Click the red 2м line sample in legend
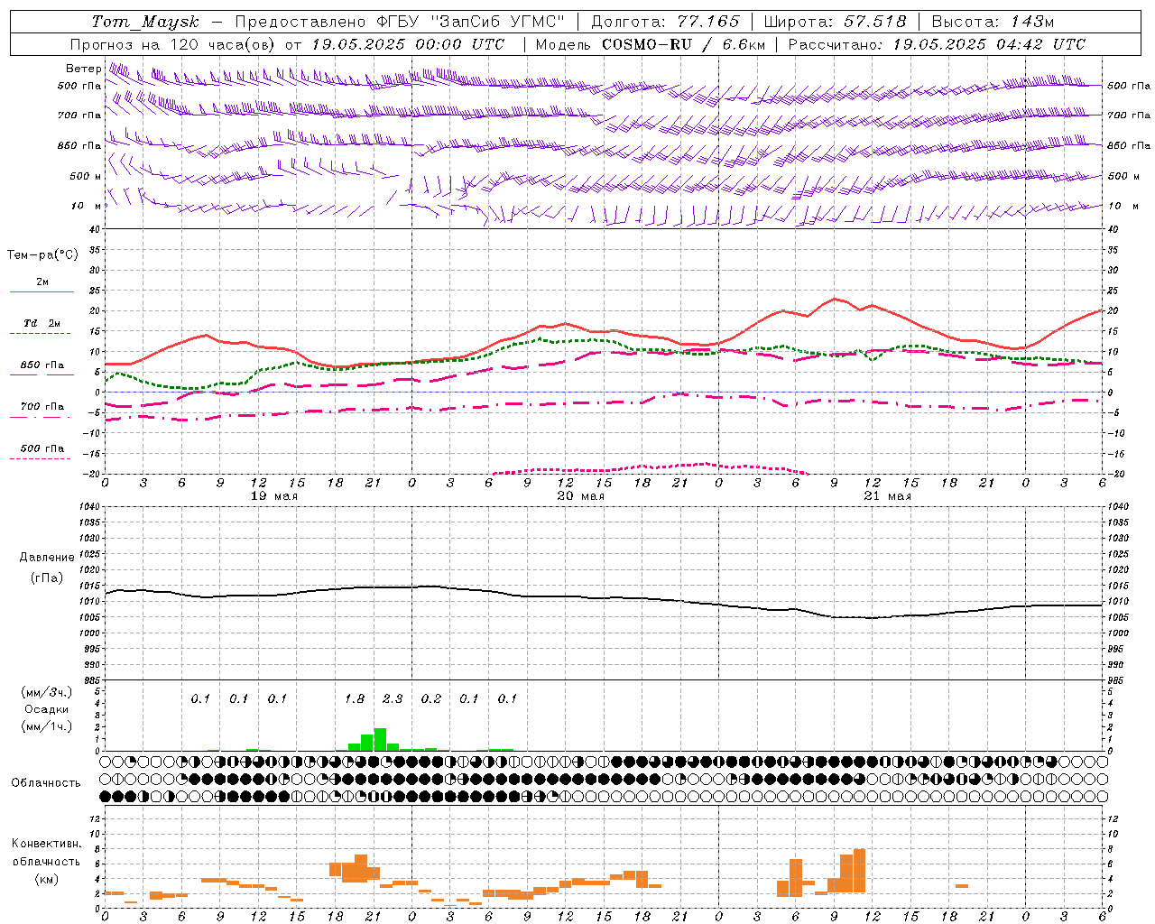 42,291
